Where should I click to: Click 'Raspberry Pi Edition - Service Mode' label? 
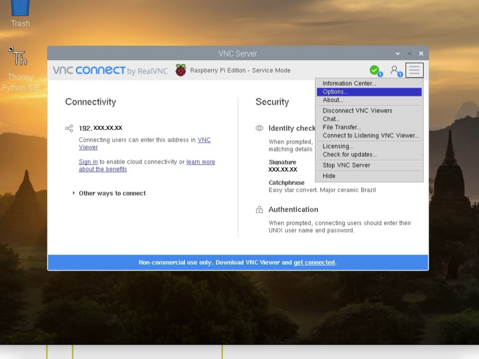tap(240, 70)
